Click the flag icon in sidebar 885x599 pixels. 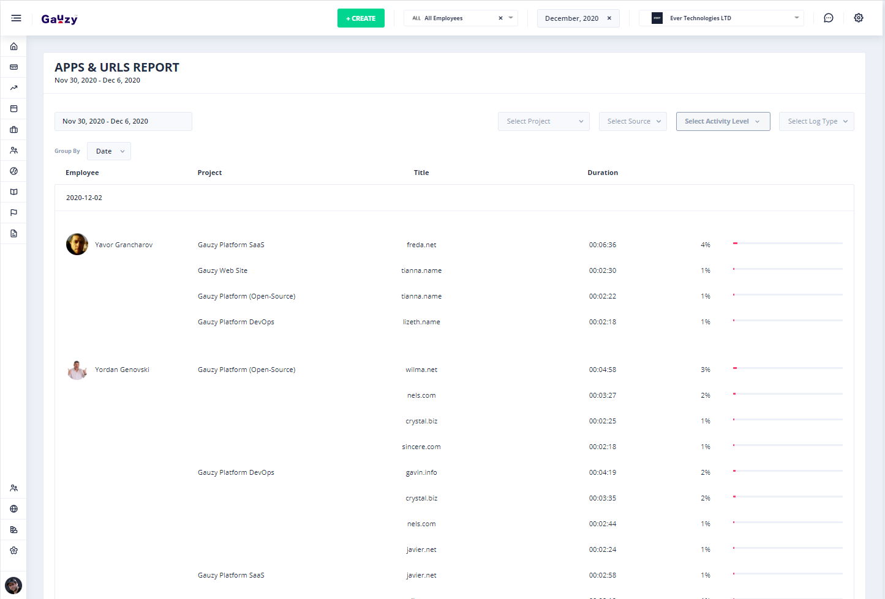click(x=13, y=213)
